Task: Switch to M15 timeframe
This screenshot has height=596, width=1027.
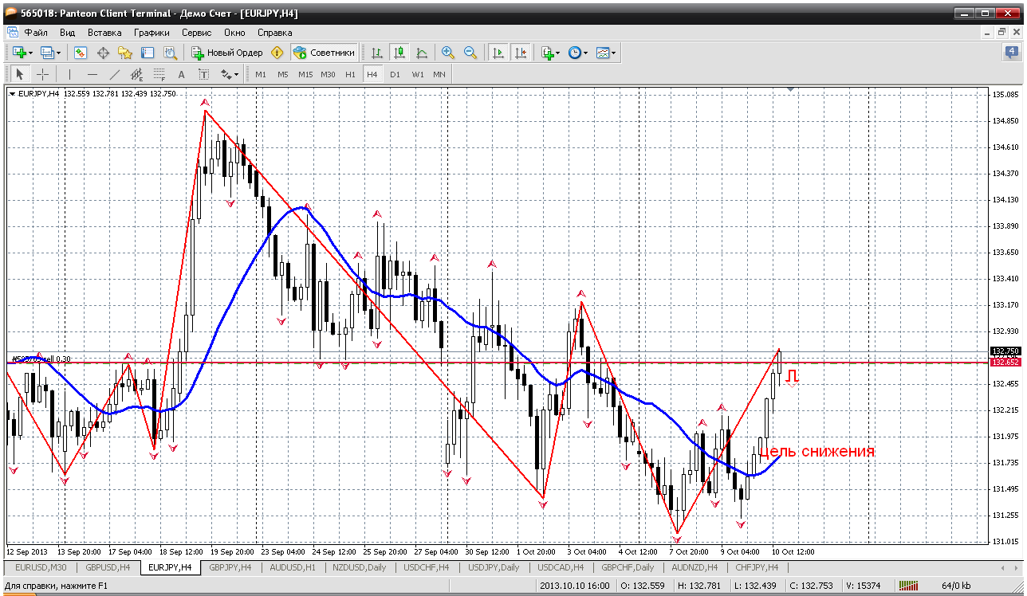Action: click(x=305, y=74)
